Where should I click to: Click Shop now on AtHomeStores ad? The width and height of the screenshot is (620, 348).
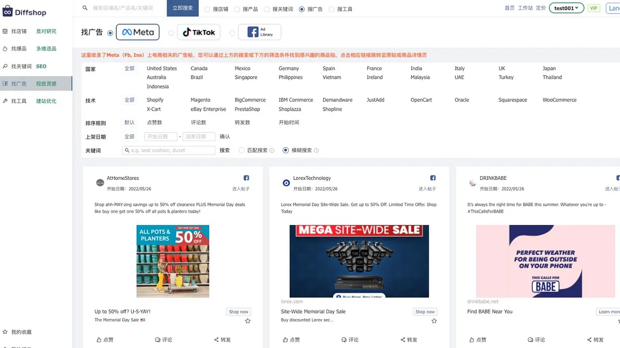coord(238,312)
